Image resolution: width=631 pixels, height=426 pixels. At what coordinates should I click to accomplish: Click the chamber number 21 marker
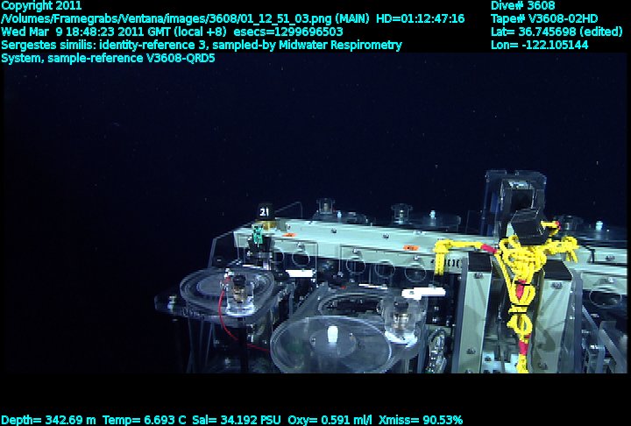pos(265,212)
